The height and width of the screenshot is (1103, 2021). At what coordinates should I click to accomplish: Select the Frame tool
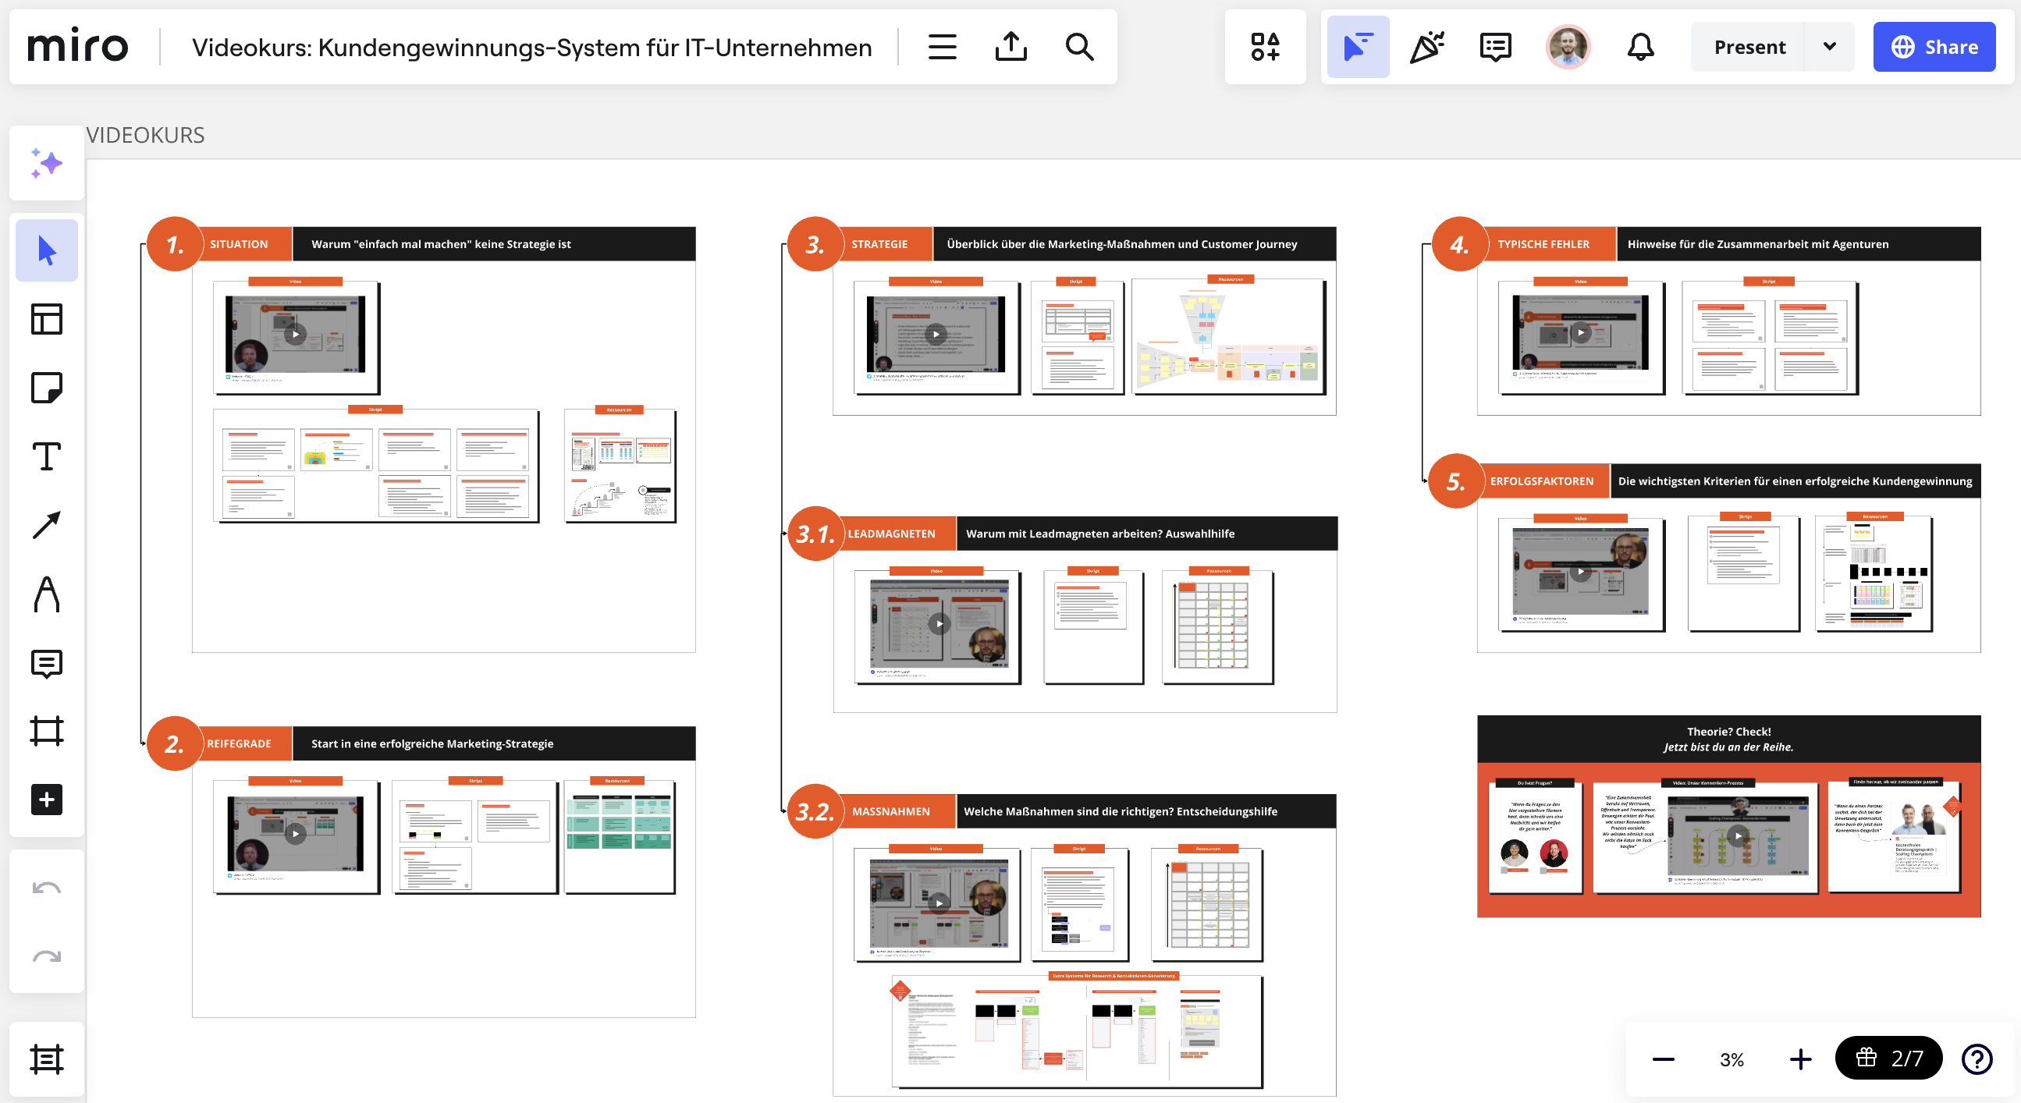click(46, 731)
